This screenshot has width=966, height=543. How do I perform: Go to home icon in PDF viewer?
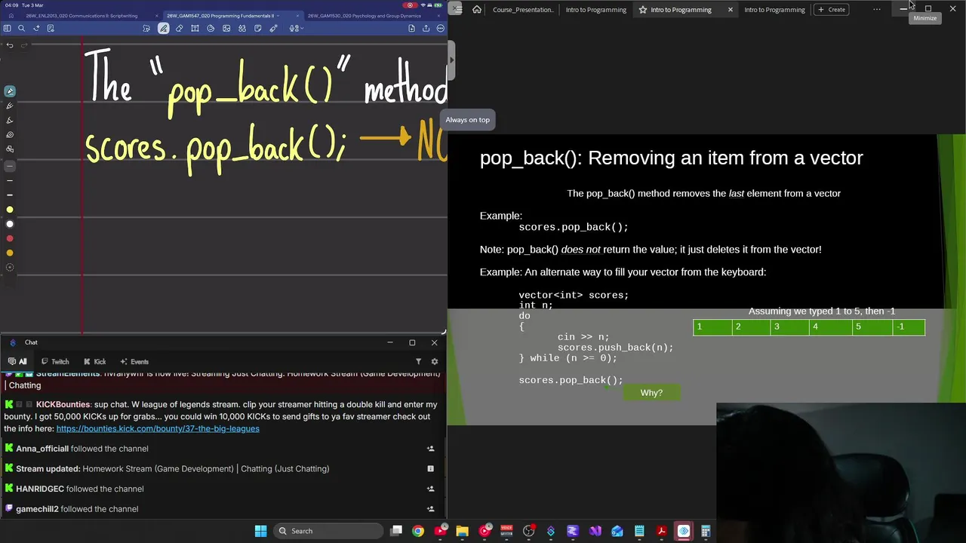point(477,9)
